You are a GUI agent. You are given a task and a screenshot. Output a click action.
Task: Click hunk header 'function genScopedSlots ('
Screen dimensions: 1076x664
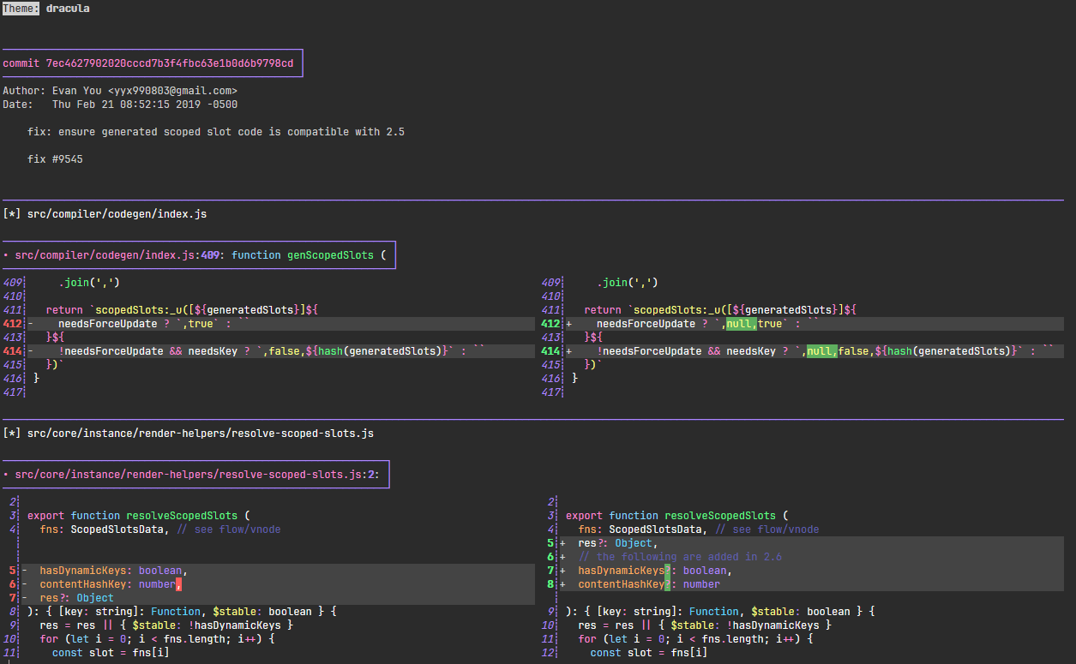(x=309, y=255)
